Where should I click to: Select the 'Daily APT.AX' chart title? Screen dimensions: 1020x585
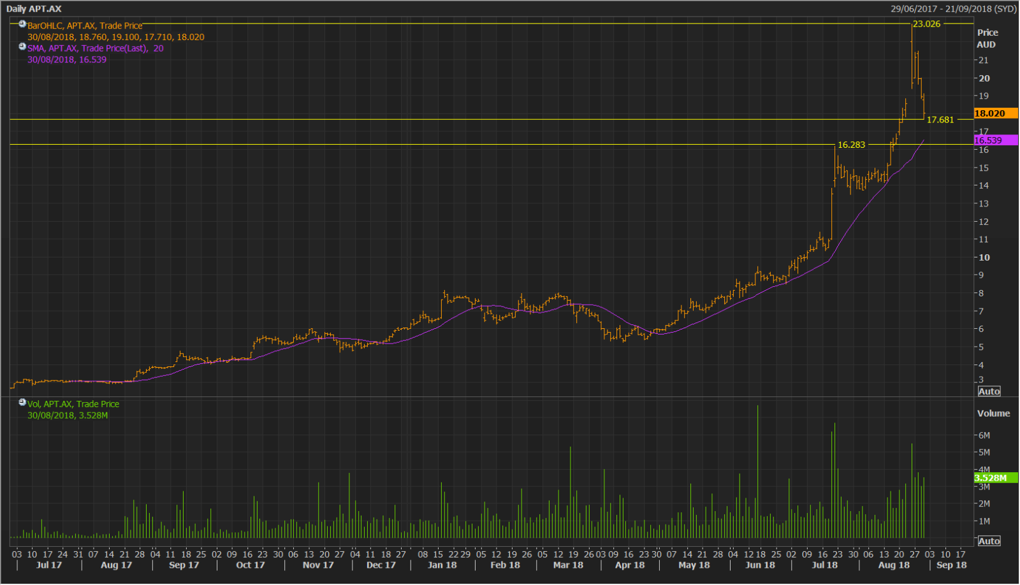point(34,9)
